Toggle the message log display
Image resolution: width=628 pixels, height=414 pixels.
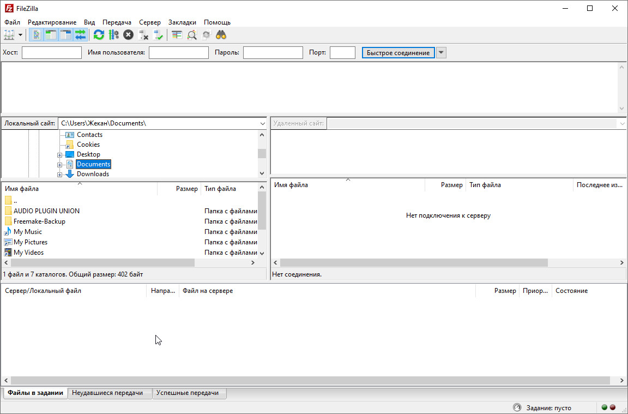tap(37, 35)
